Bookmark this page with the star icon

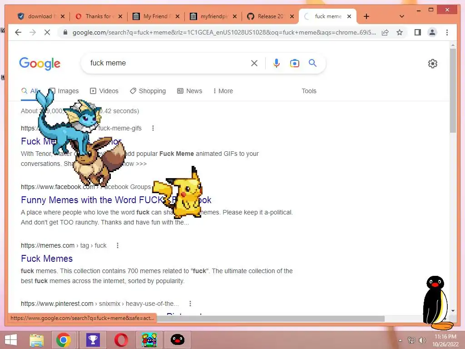tap(400, 32)
